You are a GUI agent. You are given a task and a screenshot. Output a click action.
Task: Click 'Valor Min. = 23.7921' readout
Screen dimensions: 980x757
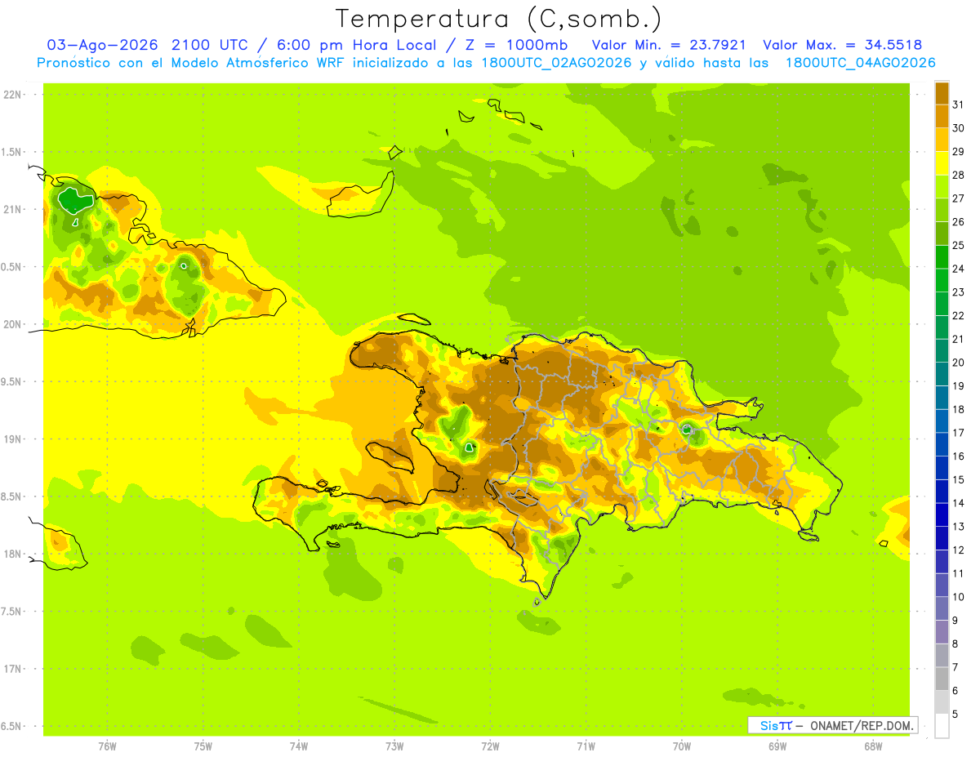669,45
